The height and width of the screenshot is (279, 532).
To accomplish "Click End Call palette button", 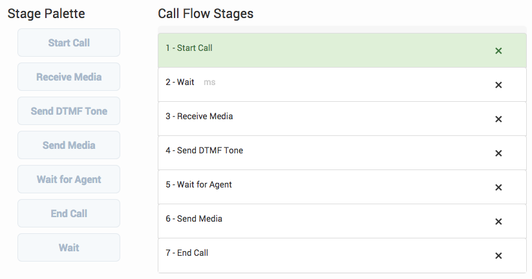I will (x=69, y=213).
